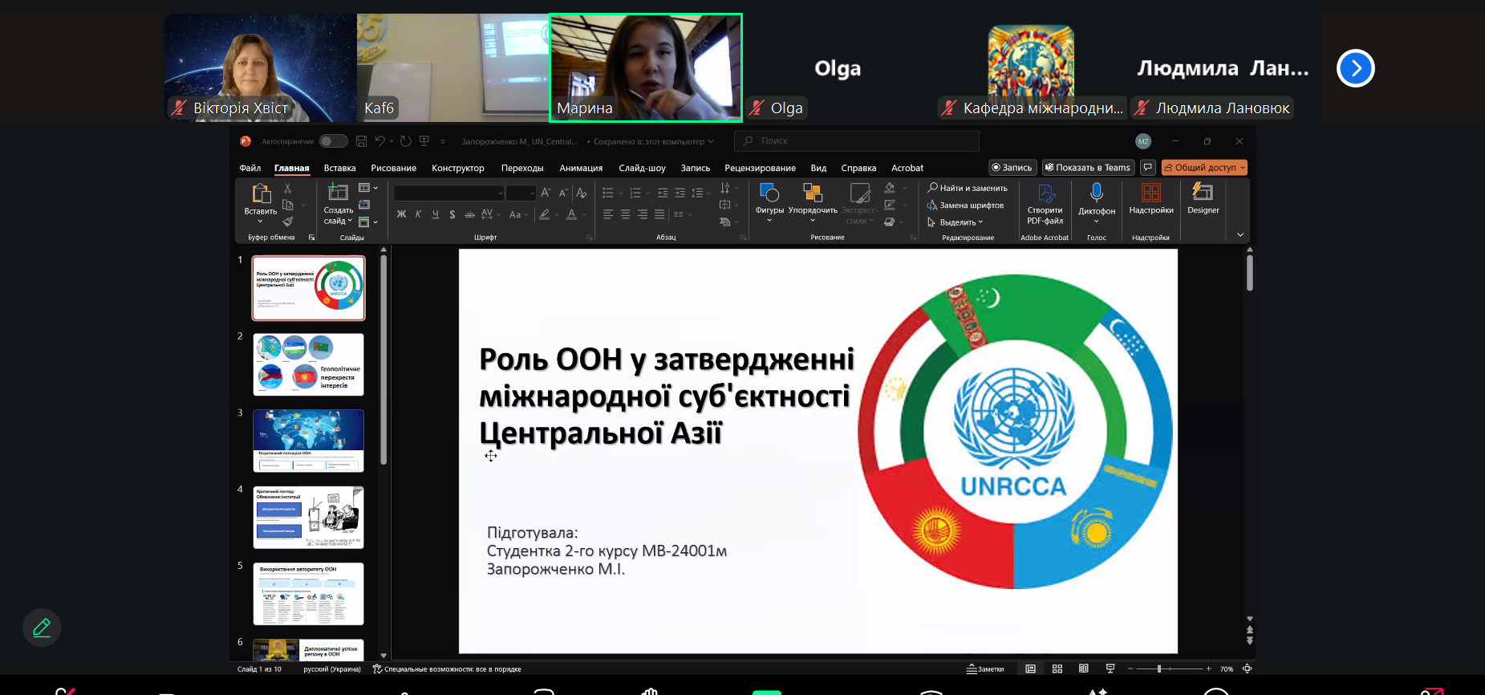Viewport: 1485px width, 695px height.
Task: Click the Создать слайд icon
Action: pyautogui.click(x=338, y=193)
